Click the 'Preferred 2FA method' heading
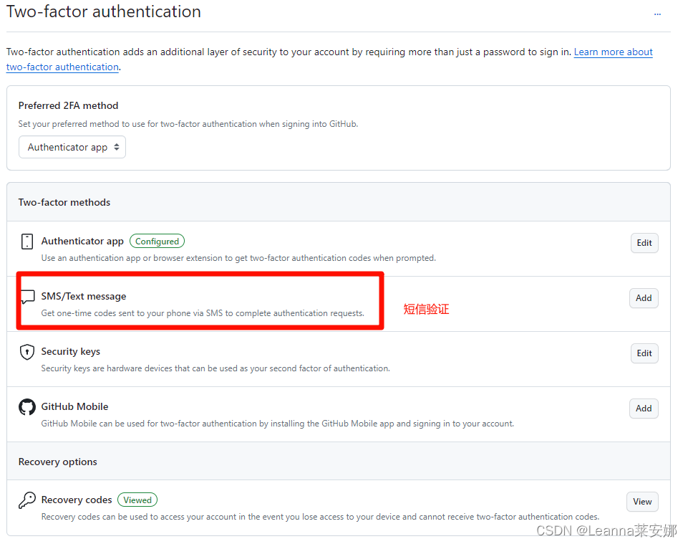The width and height of the screenshot is (688, 544). click(69, 105)
